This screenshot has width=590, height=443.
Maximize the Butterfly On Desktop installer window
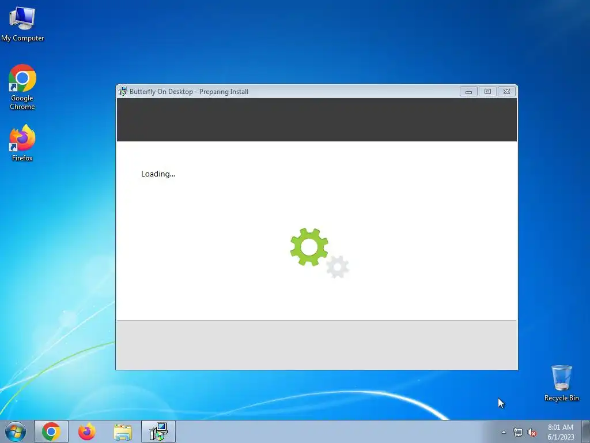pyautogui.click(x=487, y=92)
